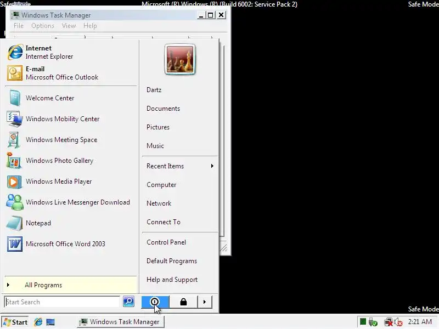Launch Microsoft Office Outlook E-mail
439x329 pixels.
[71, 73]
